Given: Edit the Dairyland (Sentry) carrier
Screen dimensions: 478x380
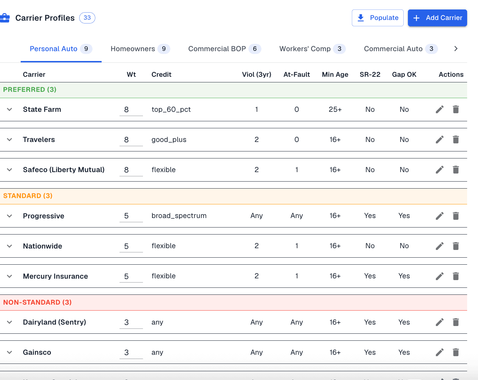Looking at the screenshot, I should (439, 322).
